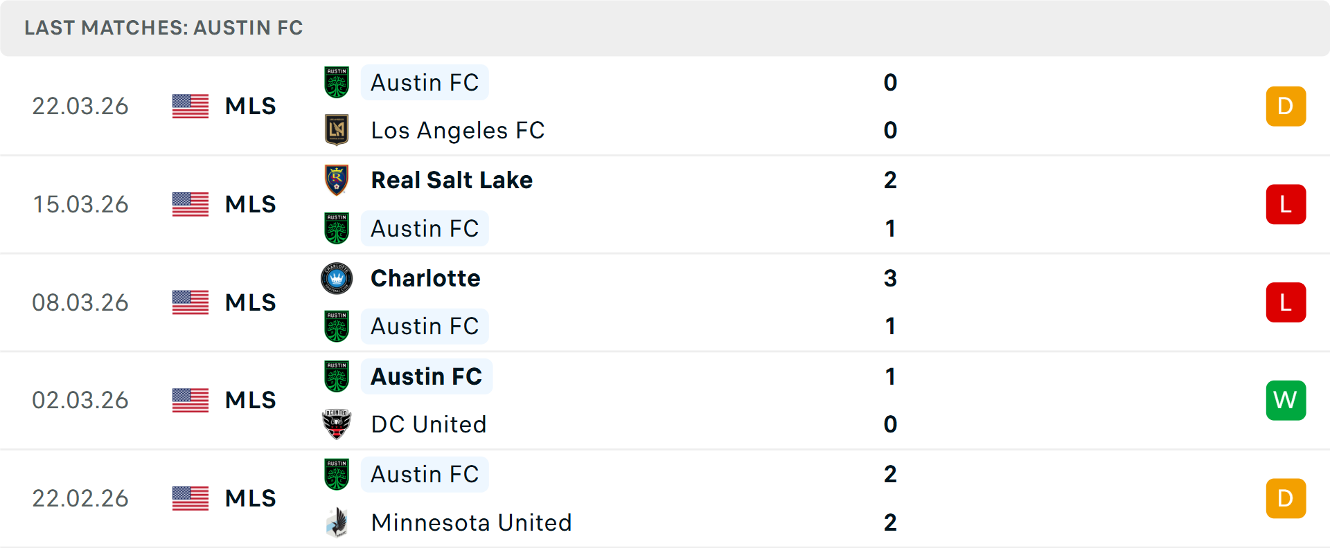Click the green W result badge
The width and height of the screenshot is (1330, 548).
pos(1286,400)
